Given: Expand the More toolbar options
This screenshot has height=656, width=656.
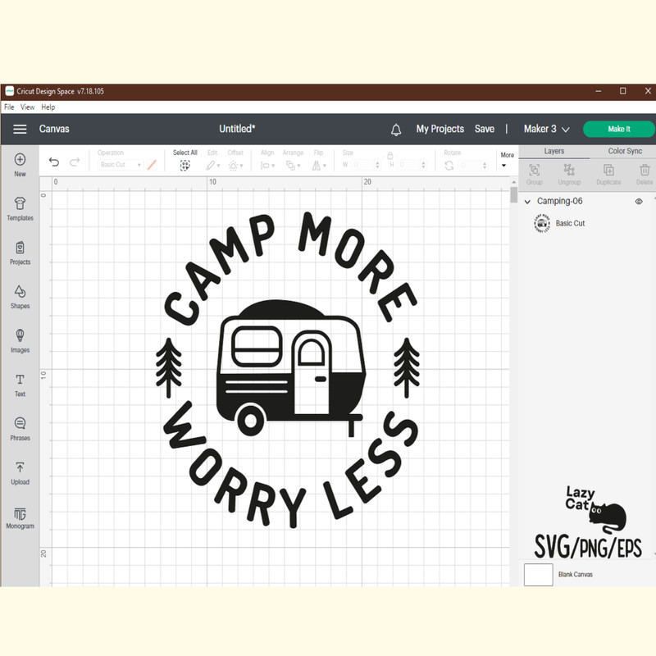Looking at the screenshot, I should coord(507,160).
